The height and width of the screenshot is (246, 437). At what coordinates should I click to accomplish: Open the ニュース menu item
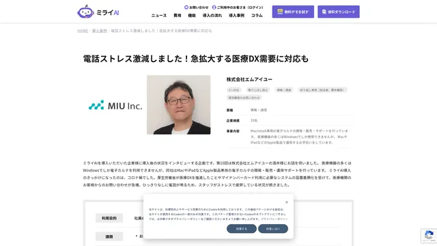coord(159,15)
